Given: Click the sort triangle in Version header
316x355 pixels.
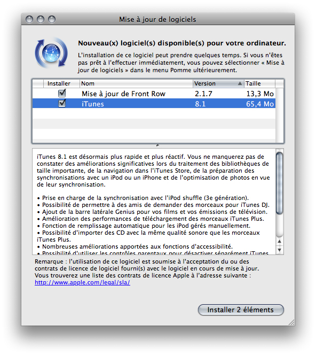Looking at the screenshot, I should click(240, 83).
